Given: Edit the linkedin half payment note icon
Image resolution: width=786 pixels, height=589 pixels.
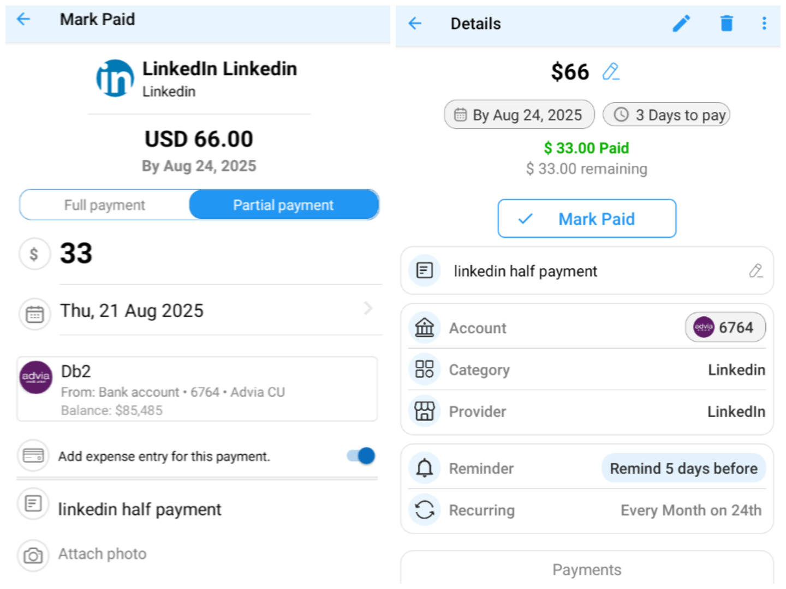Looking at the screenshot, I should [x=755, y=271].
